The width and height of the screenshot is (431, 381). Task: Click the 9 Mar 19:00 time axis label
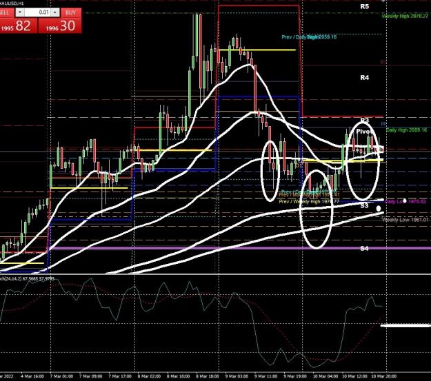click(295, 376)
